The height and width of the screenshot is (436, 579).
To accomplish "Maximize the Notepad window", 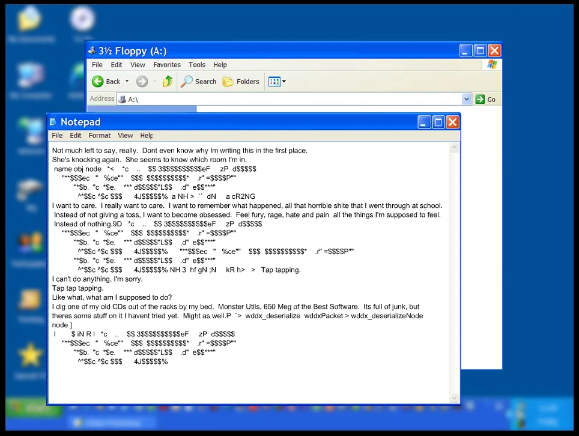I will 438,123.
